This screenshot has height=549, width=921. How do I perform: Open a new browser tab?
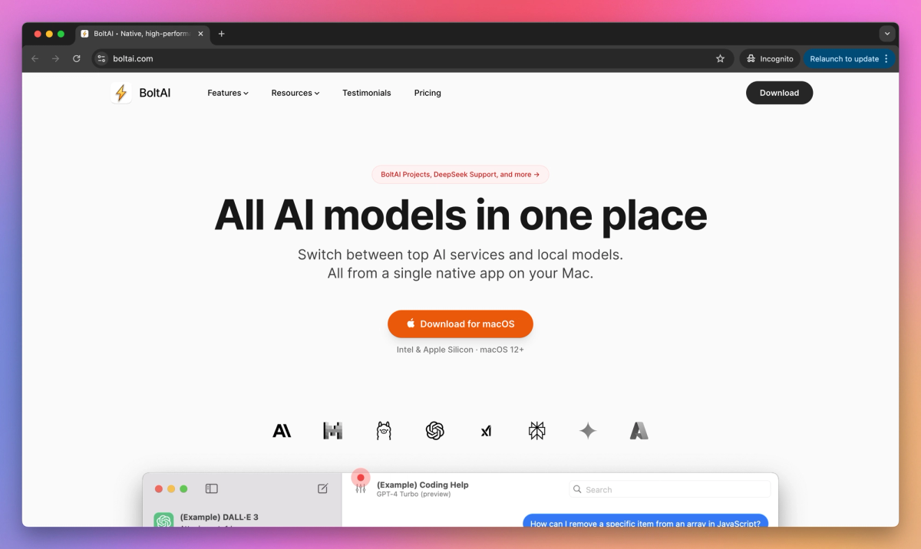click(x=221, y=34)
